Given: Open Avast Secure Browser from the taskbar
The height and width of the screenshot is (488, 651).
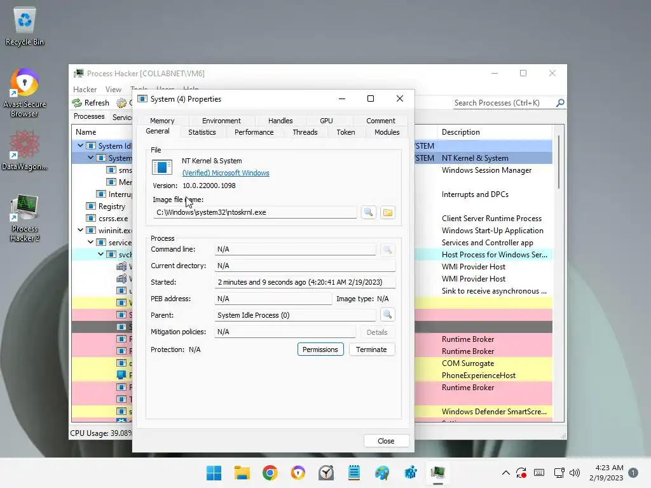Looking at the screenshot, I should [298, 473].
